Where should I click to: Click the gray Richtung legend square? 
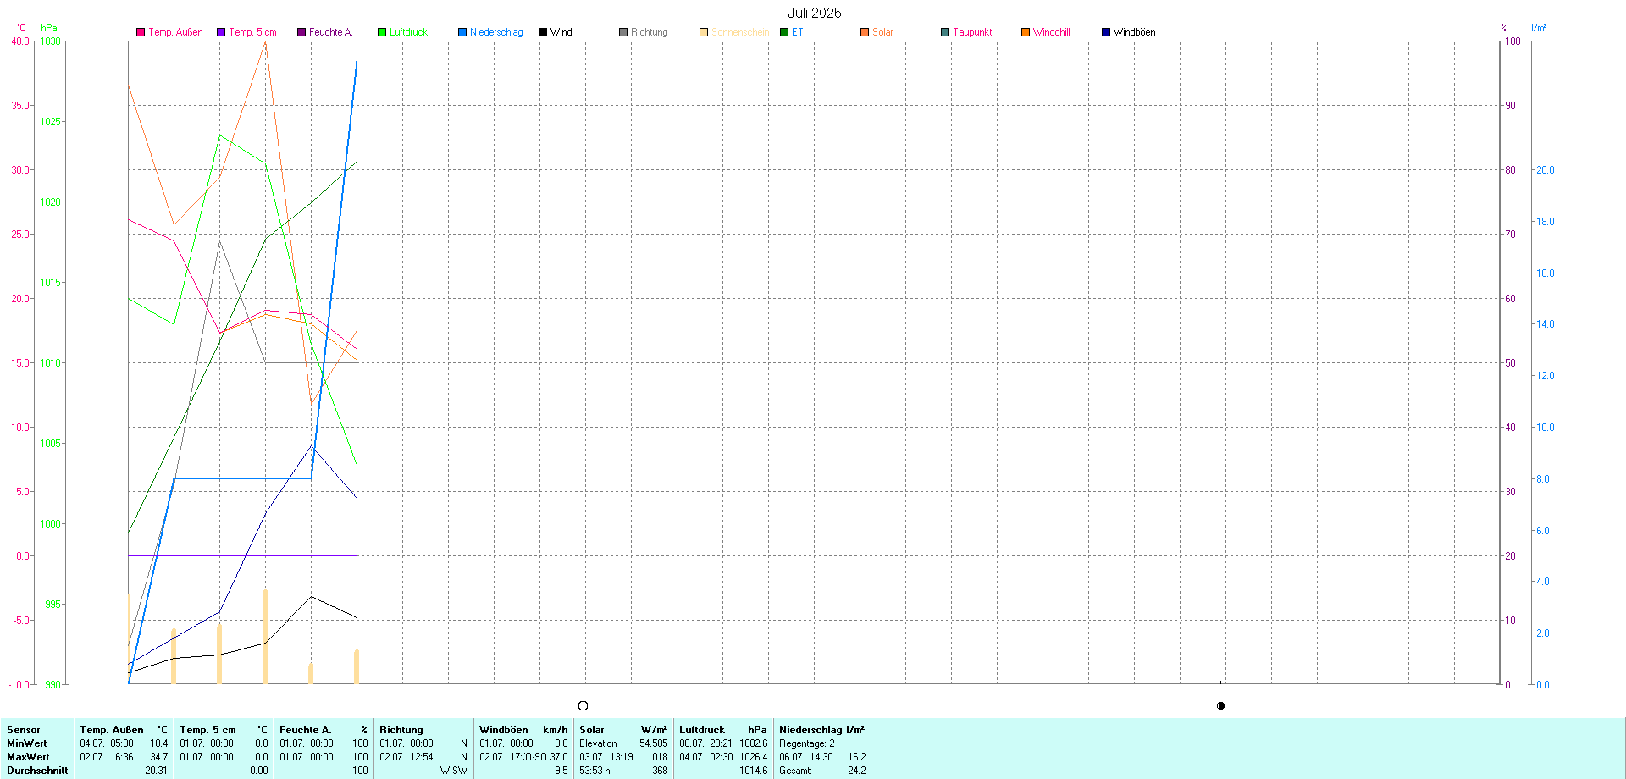(623, 32)
